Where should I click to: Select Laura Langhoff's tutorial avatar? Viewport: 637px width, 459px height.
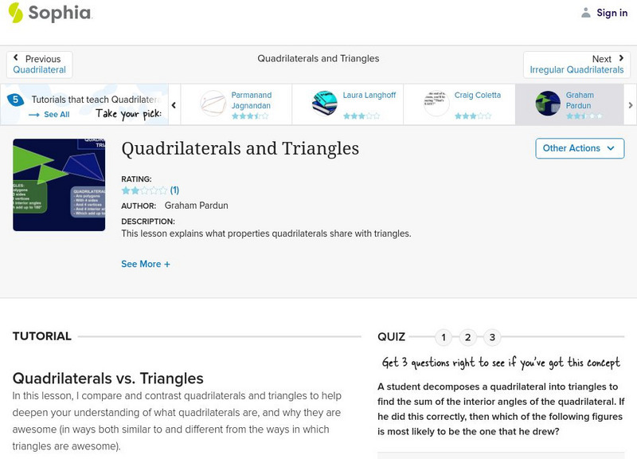coord(325,104)
